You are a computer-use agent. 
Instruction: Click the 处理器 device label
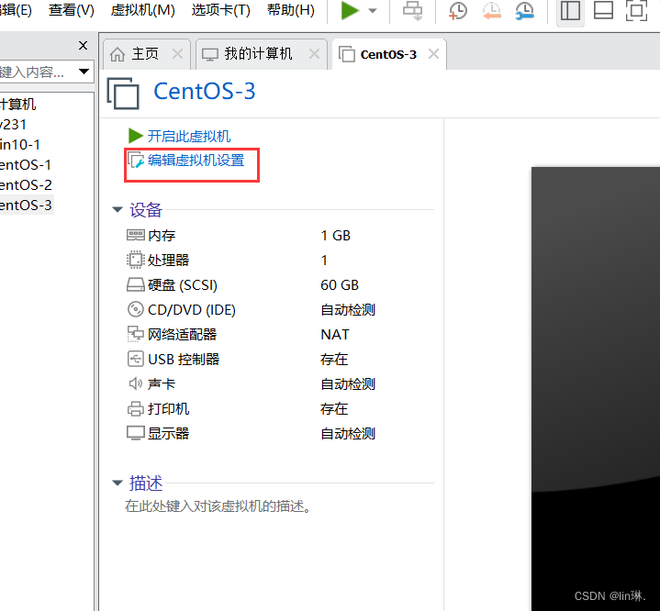coord(168,260)
